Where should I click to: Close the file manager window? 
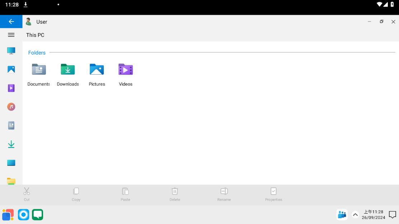click(393, 22)
